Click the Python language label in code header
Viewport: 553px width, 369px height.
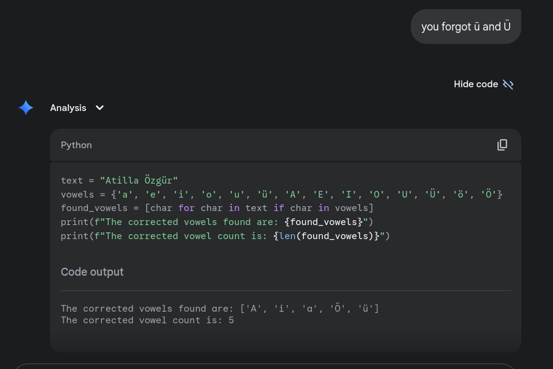pyautogui.click(x=76, y=145)
